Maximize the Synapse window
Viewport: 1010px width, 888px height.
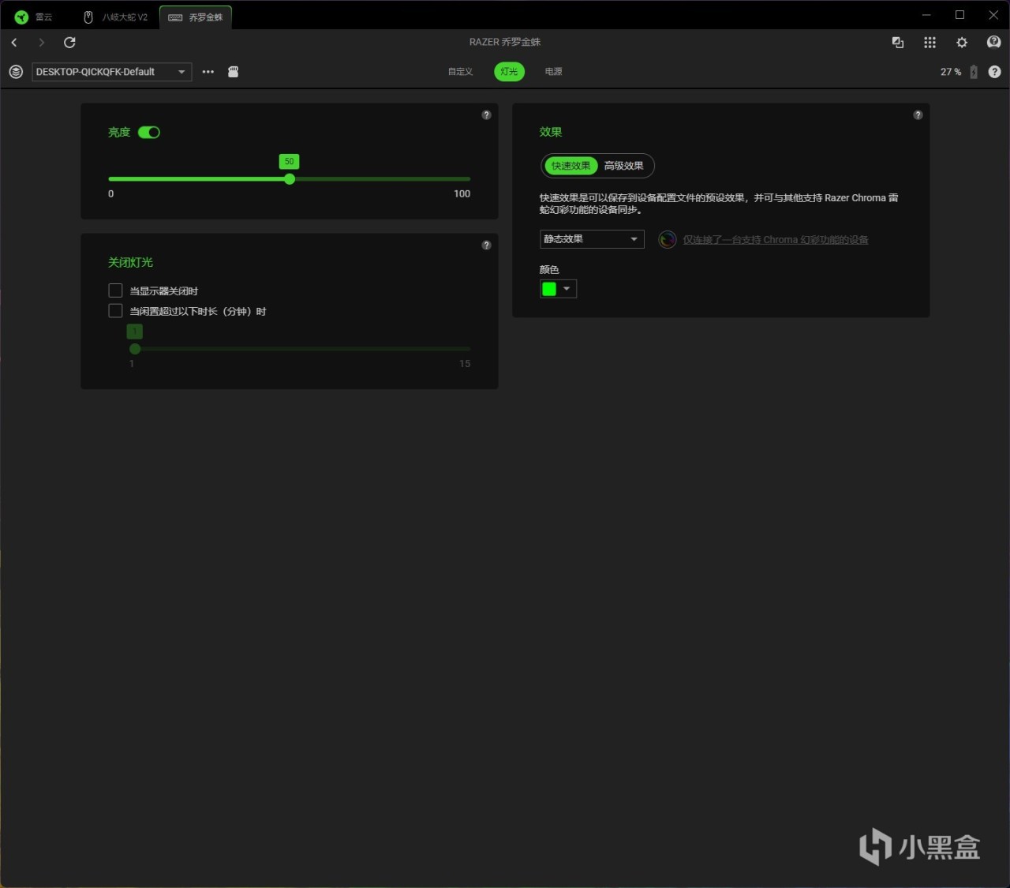959,15
